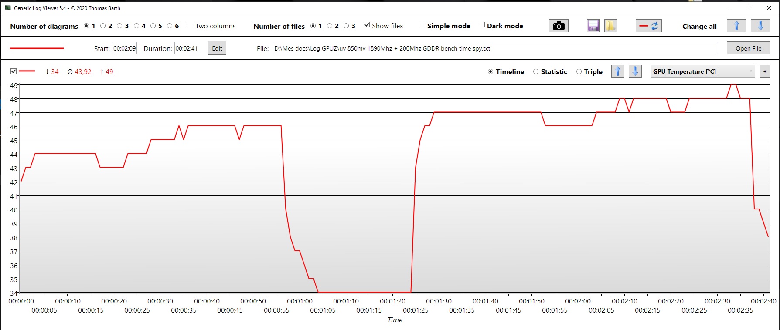Click the File path text field
The height and width of the screenshot is (330, 780).
tap(495, 48)
